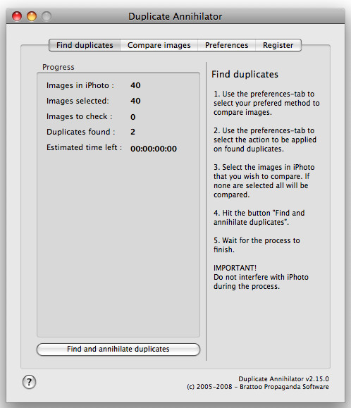Click instruction step 2 about duplicate action
351x408 pixels.
pyautogui.click(x=265, y=140)
